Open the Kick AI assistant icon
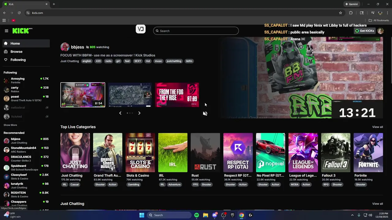Image resolution: width=392 pixels, height=220 pixels. (141, 29)
